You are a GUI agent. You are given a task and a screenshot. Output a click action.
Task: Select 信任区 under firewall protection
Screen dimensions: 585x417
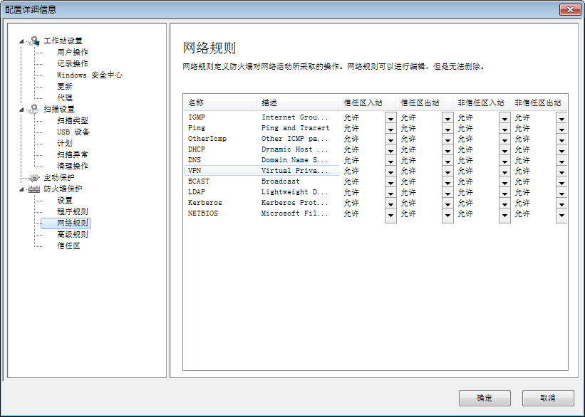pyautogui.click(x=68, y=246)
